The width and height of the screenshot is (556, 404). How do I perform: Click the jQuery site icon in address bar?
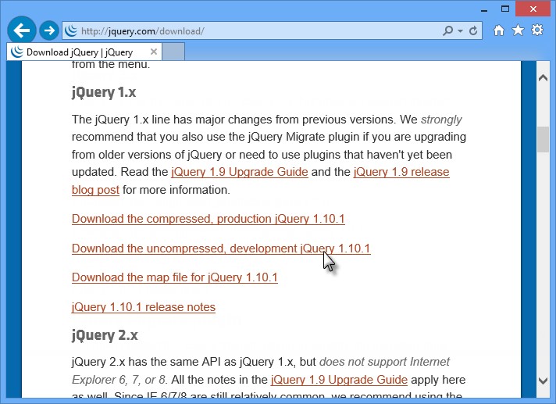click(x=71, y=31)
